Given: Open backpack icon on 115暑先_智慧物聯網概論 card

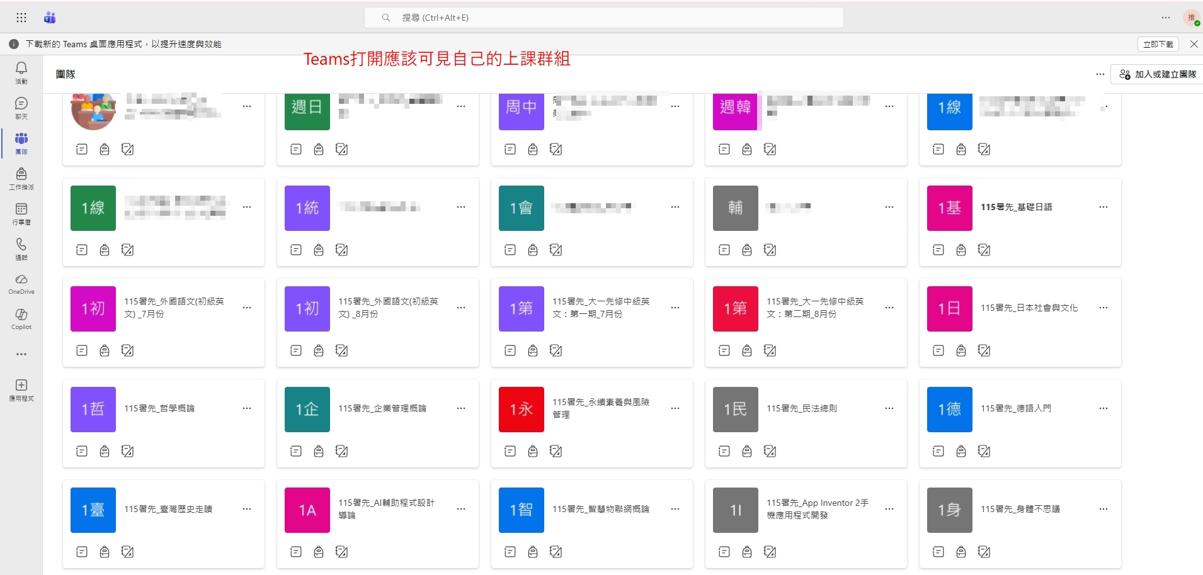Looking at the screenshot, I should pos(533,552).
